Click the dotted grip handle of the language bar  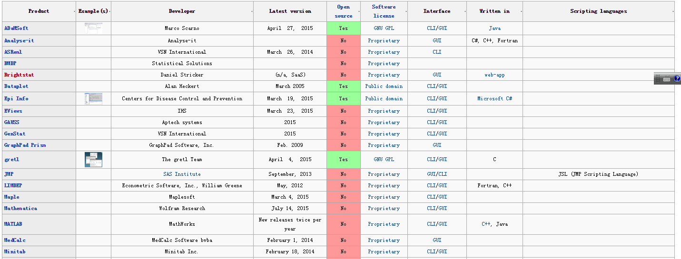coord(658,79)
